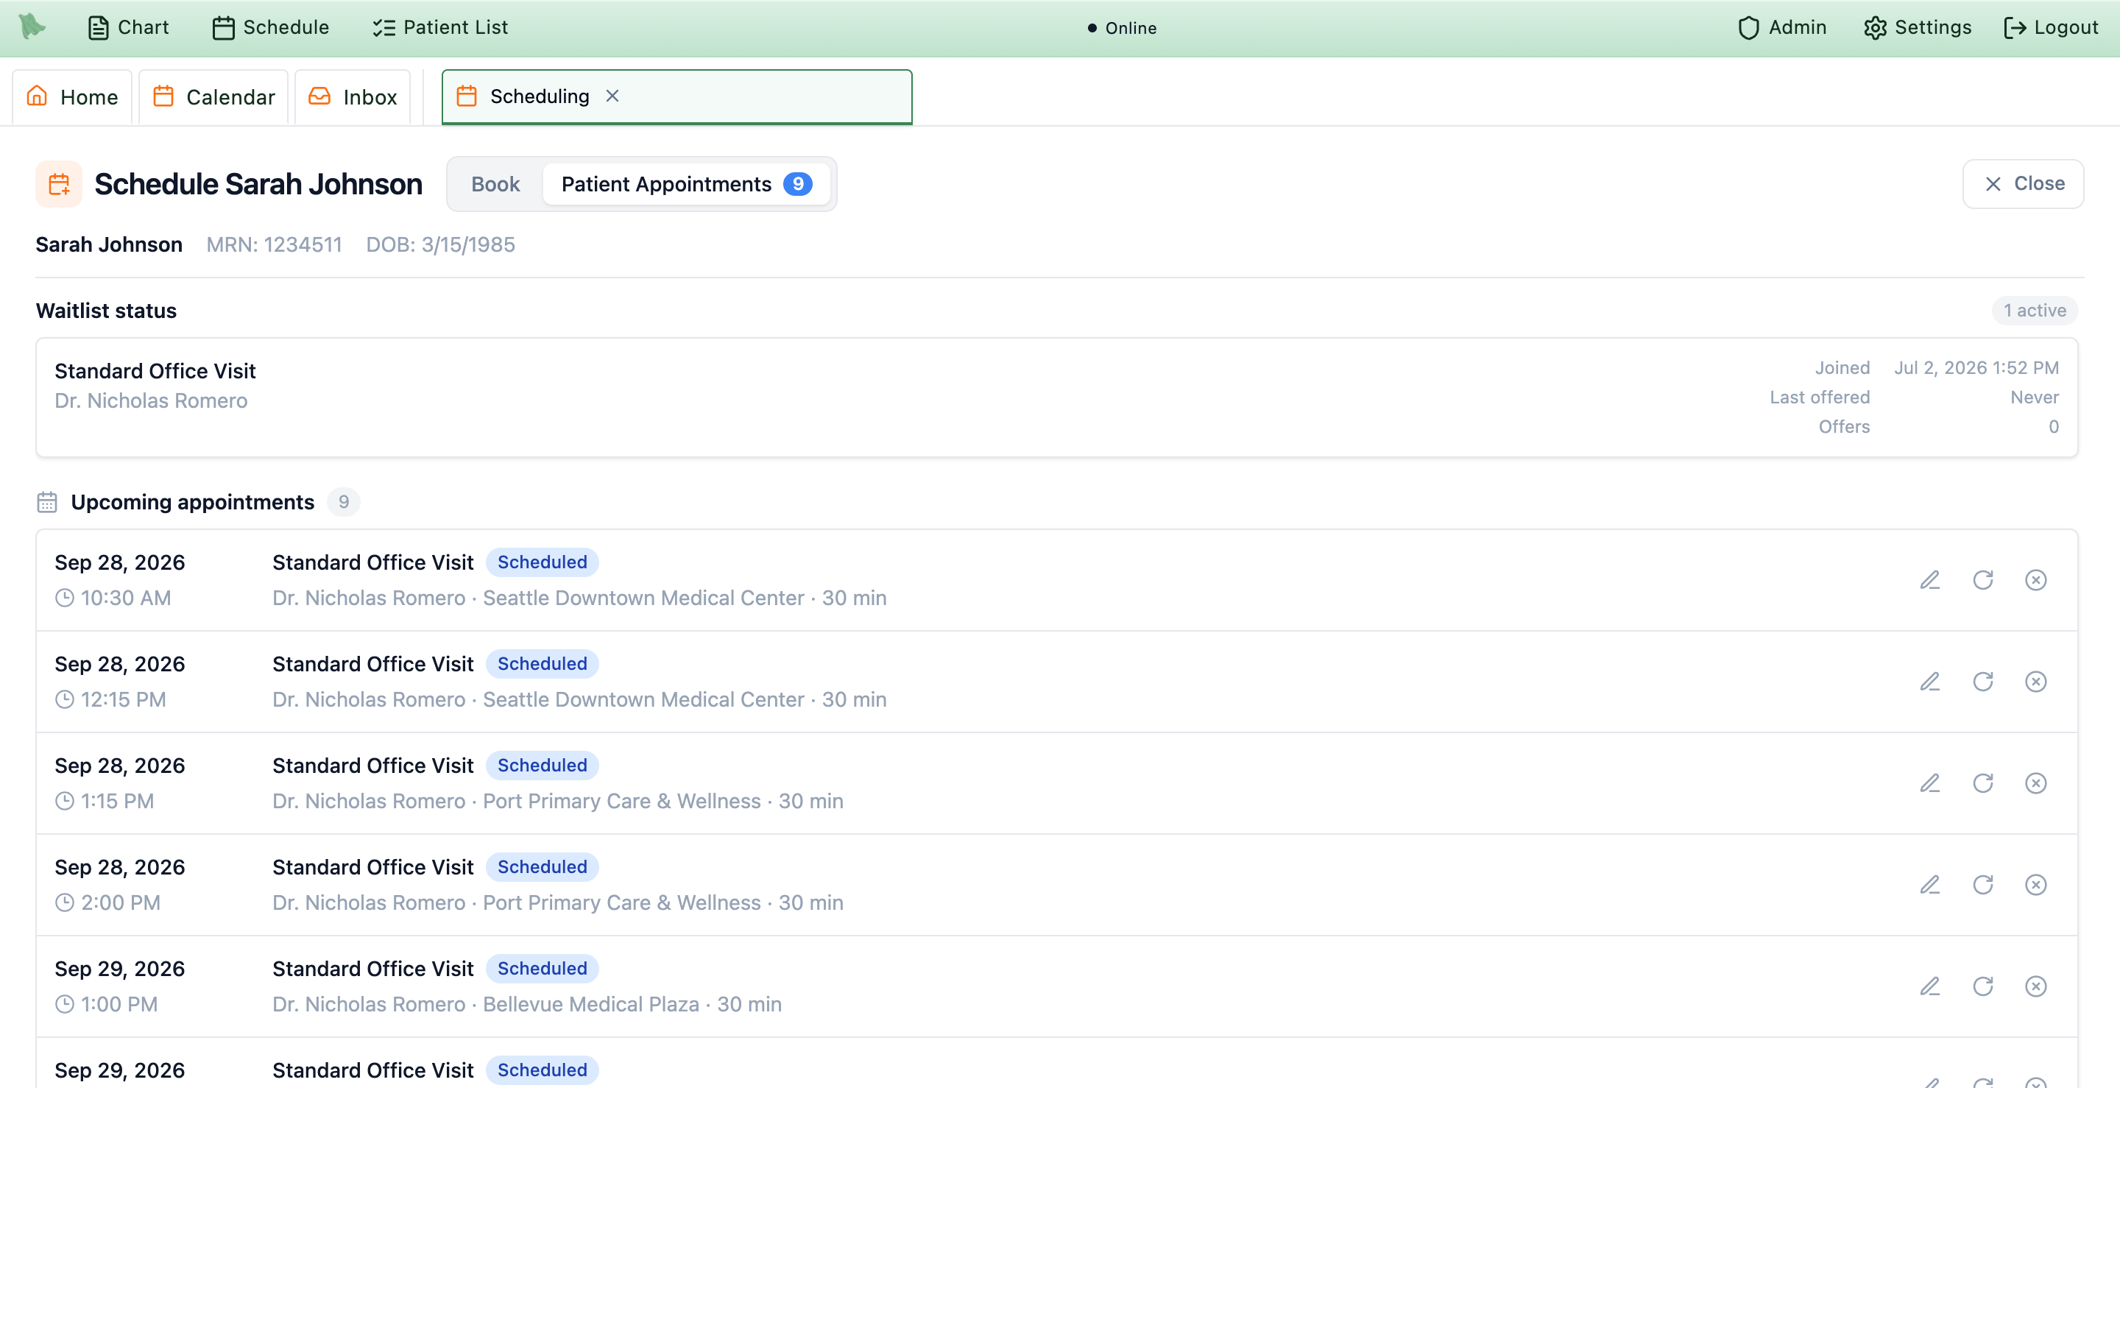Click the Online status indicator
The image size is (2120, 1325).
point(1121,28)
